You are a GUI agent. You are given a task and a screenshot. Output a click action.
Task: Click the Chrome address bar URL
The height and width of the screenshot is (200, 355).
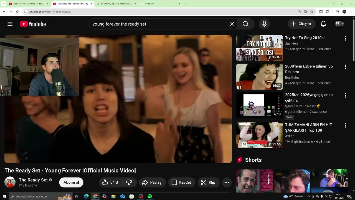[50, 12]
